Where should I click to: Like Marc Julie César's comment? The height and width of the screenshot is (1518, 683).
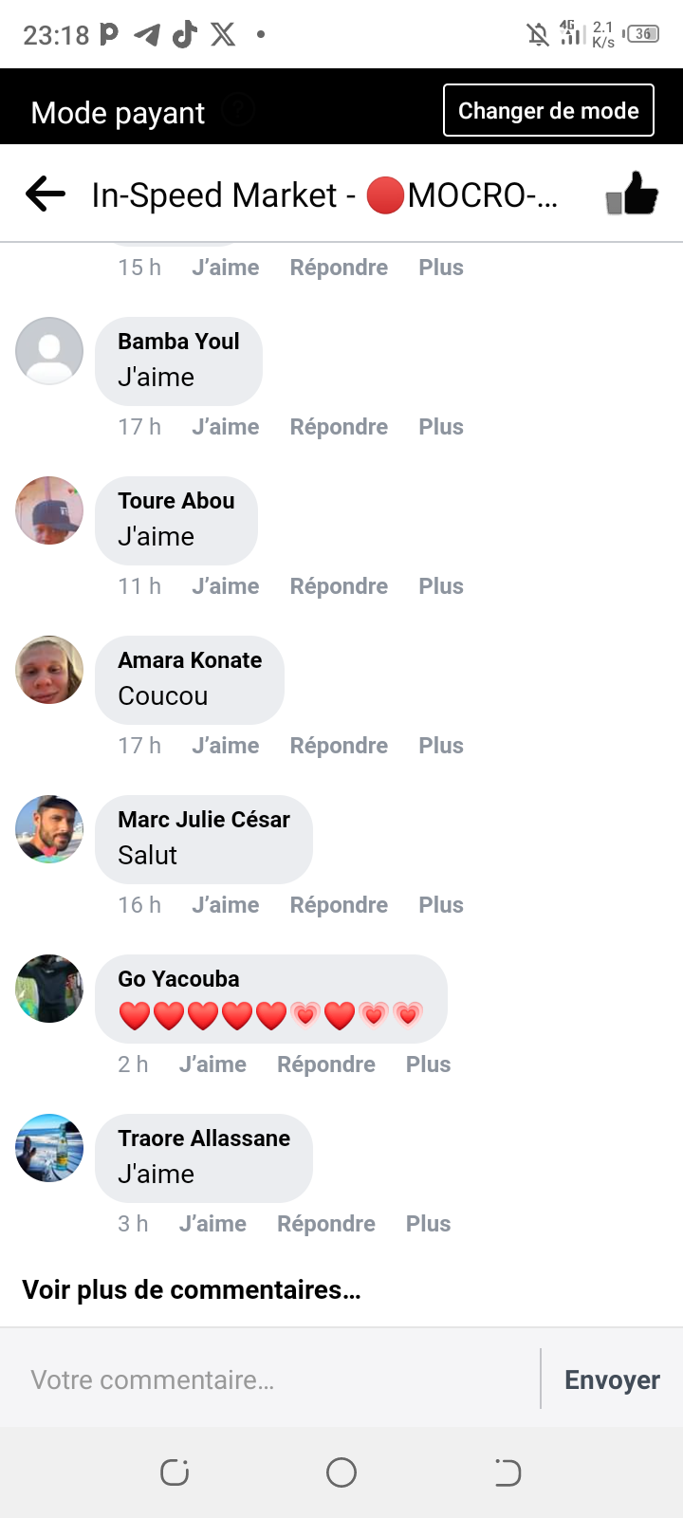pyautogui.click(x=225, y=905)
